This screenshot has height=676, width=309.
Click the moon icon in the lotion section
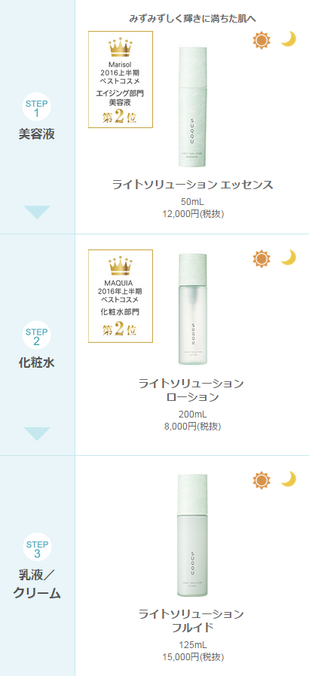288,258
